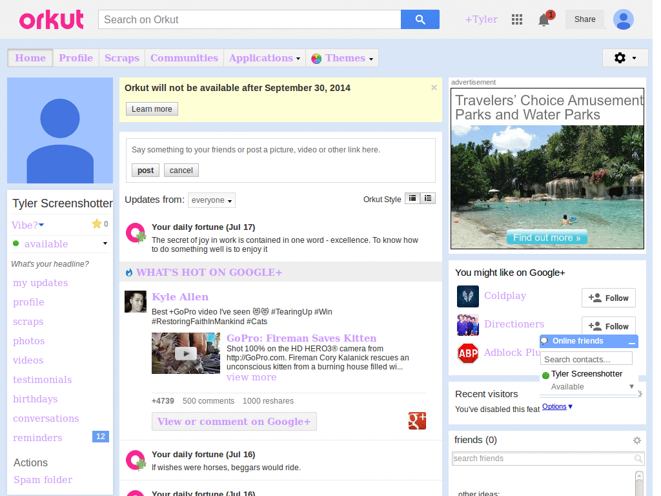Follow Directioners
Viewport: 661px width, 496px height.
(x=608, y=326)
